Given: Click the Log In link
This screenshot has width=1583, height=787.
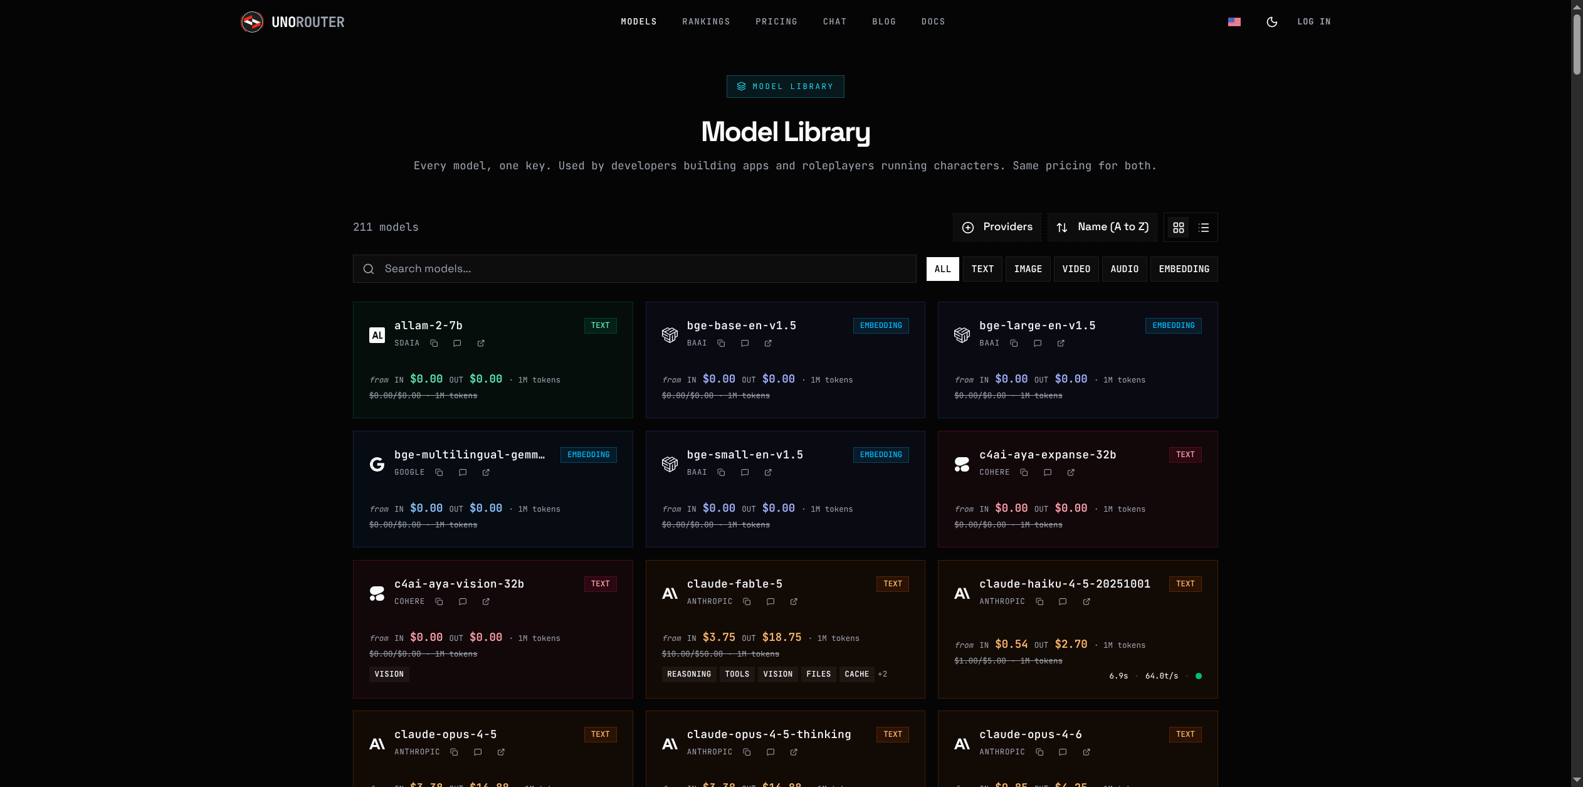Looking at the screenshot, I should (1314, 22).
